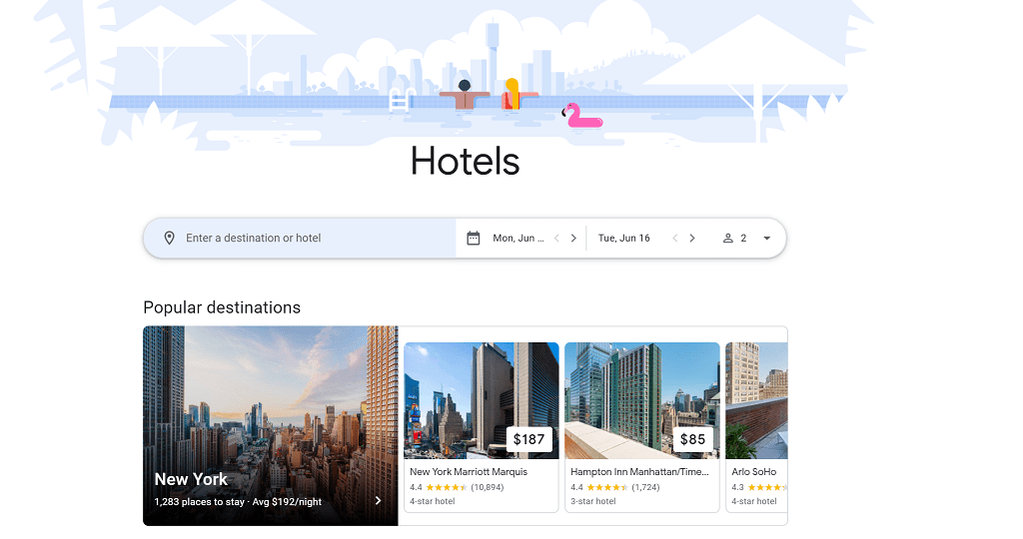Viewport: 1023px width, 539px height.
Task: Select the Tue, Jun 16 check-out field
Action: [623, 238]
